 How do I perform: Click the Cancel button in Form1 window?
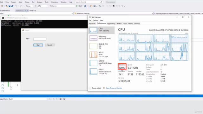tap(49, 45)
